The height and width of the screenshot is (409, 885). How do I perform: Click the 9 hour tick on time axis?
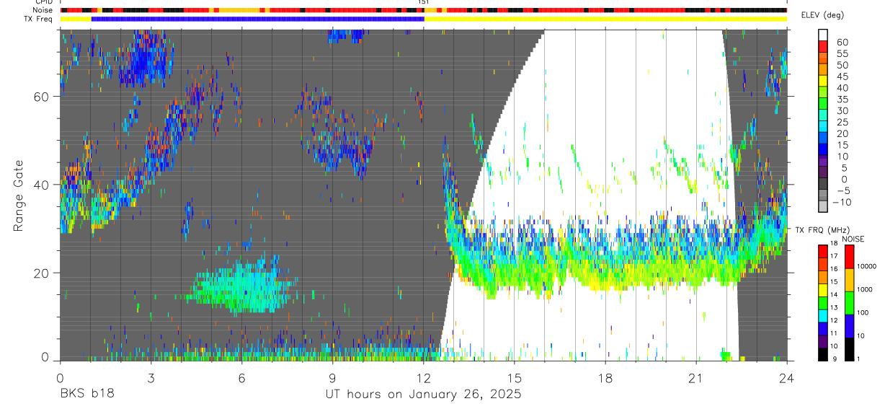[332, 378]
